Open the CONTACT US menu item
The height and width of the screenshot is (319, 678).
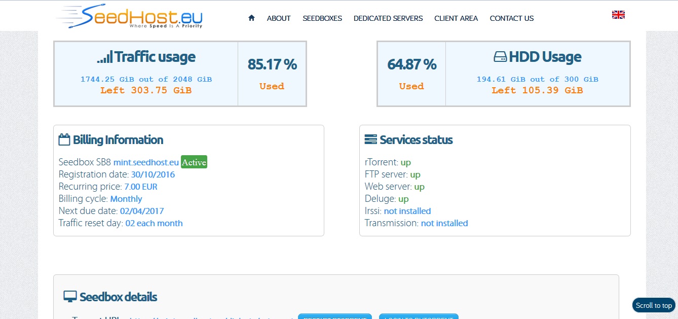[512, 18]
